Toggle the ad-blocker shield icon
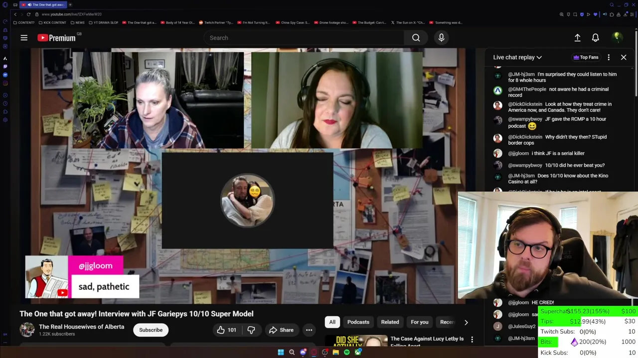Viewport: 638px width, 358px height. pyautogui.click(x=582, y=14)
